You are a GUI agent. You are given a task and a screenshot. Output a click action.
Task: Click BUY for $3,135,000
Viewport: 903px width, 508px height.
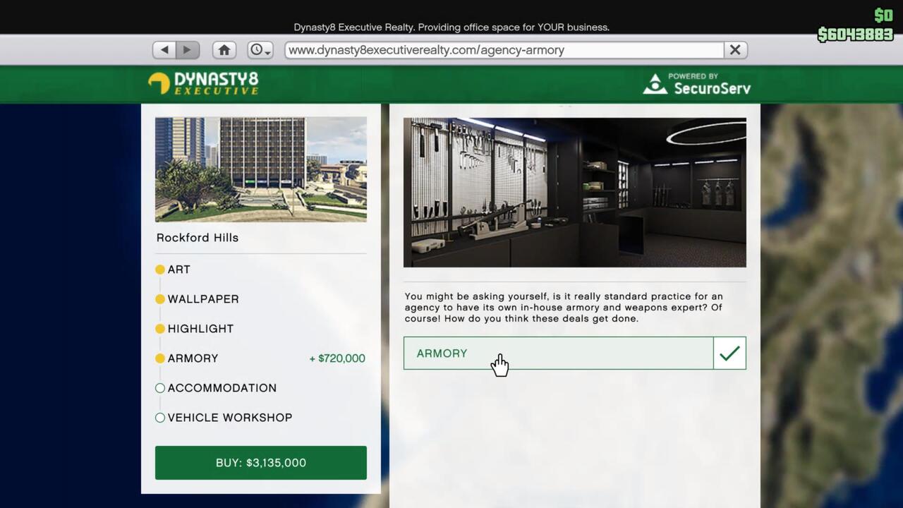point(261,462)
